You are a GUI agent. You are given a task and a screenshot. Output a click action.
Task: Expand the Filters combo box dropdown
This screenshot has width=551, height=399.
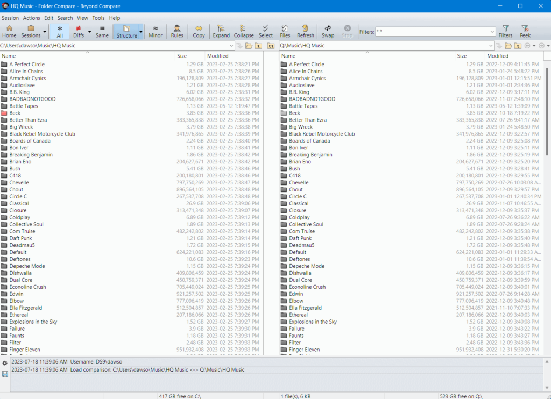[492, 32]
